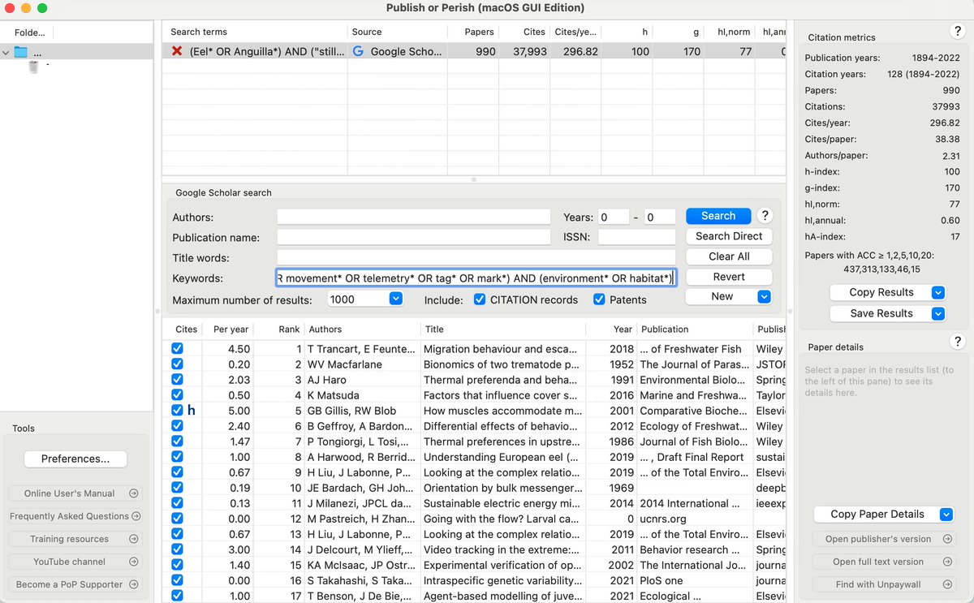Sort results by Publication column header
This screenshot has width=974, height=603.
click(x=665, y=329)
